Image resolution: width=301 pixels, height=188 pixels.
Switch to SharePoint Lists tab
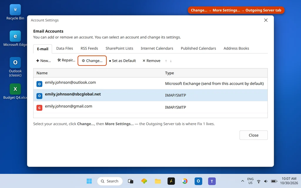119,48
